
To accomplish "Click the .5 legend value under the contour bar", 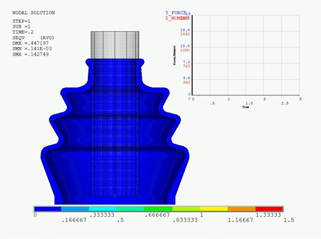I will click(121, 220).
